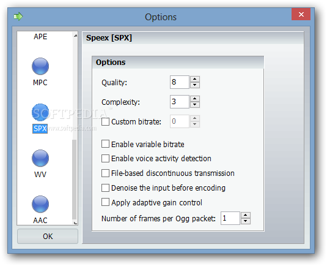This screenshot has height=266, width=327.
Task: Increase the Complexity value
Action: pyautogui.click(x=195, y=99)
